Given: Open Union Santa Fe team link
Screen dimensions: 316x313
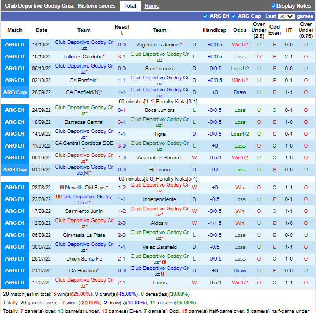Looking at the screenshot, I should click(84, 258).
